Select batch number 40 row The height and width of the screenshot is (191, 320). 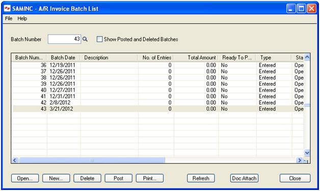click(158, 90)
